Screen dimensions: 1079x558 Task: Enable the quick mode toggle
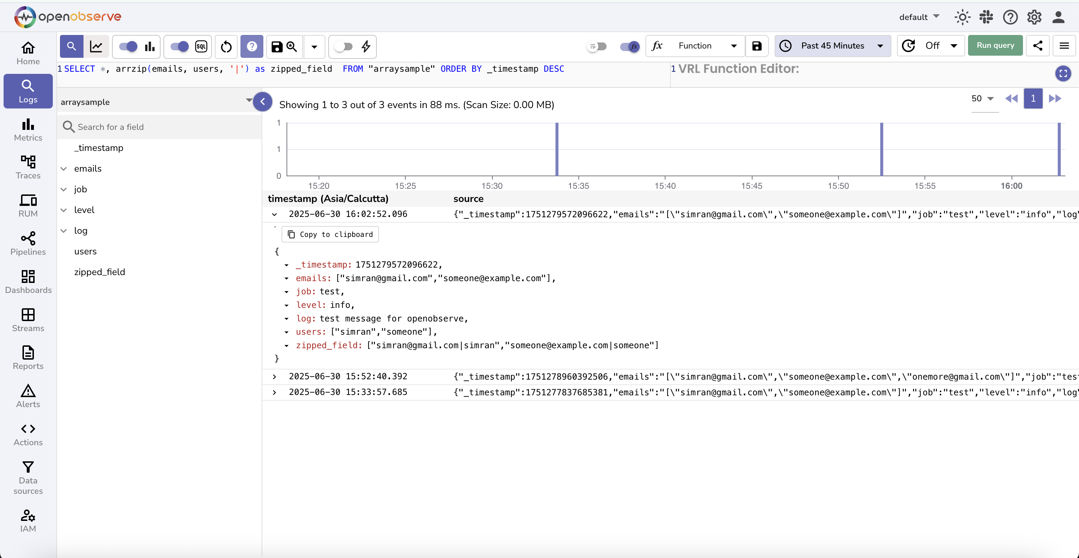click(343, 46)
